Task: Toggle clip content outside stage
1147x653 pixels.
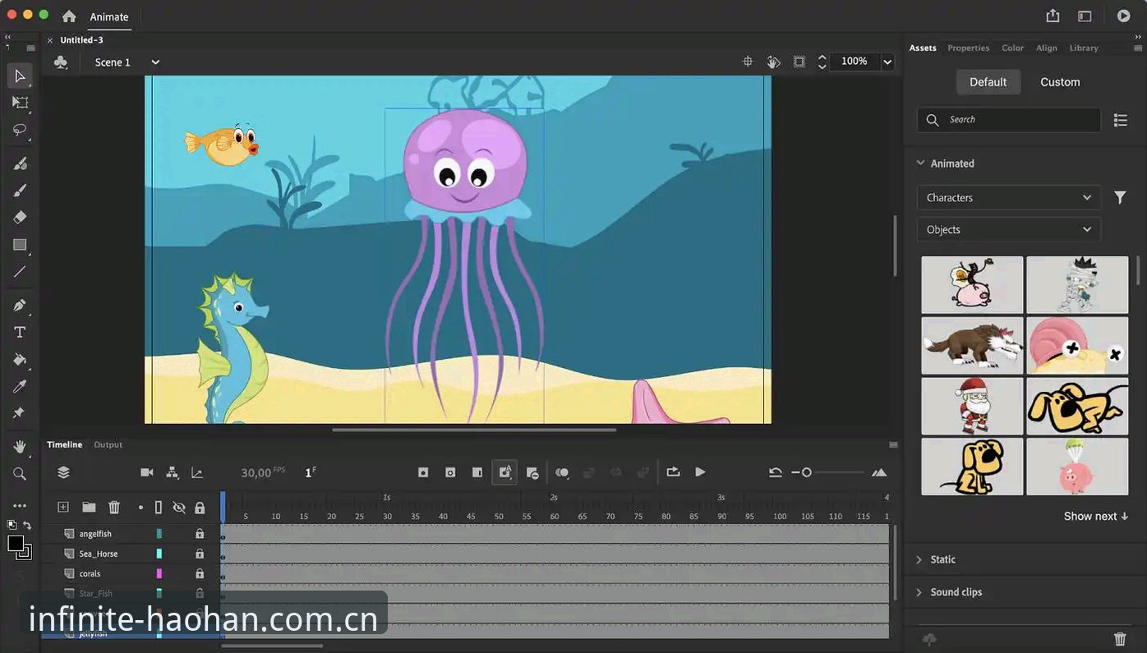Action: click(799, 62)
